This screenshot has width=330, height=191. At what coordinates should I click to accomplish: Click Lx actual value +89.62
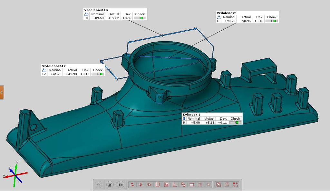(x=113, y=18)
